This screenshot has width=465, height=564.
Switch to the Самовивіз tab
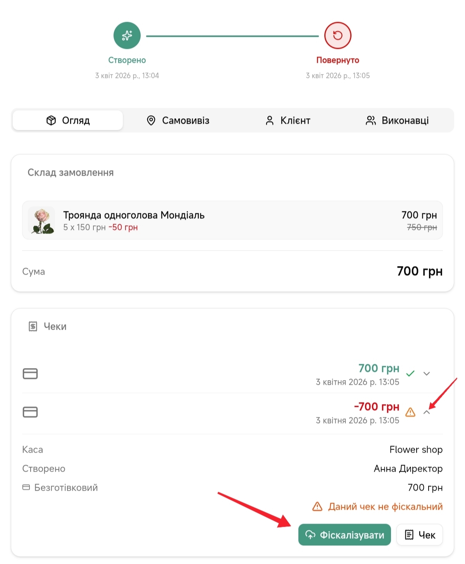point(178,121)
